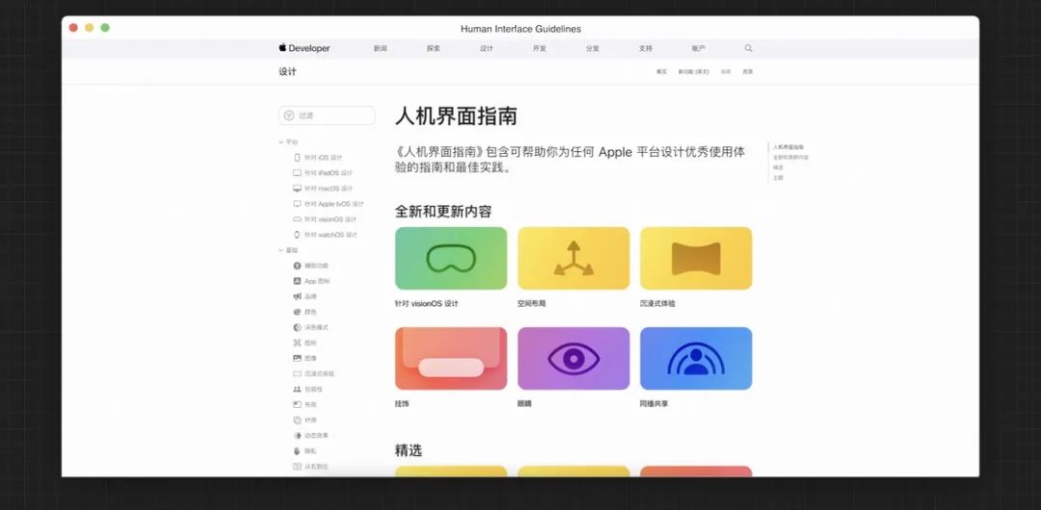Click the palette icon beside 颜色
Image resolution: width=1041 pixels, height=510 pixels.
(x=297, y=313)
